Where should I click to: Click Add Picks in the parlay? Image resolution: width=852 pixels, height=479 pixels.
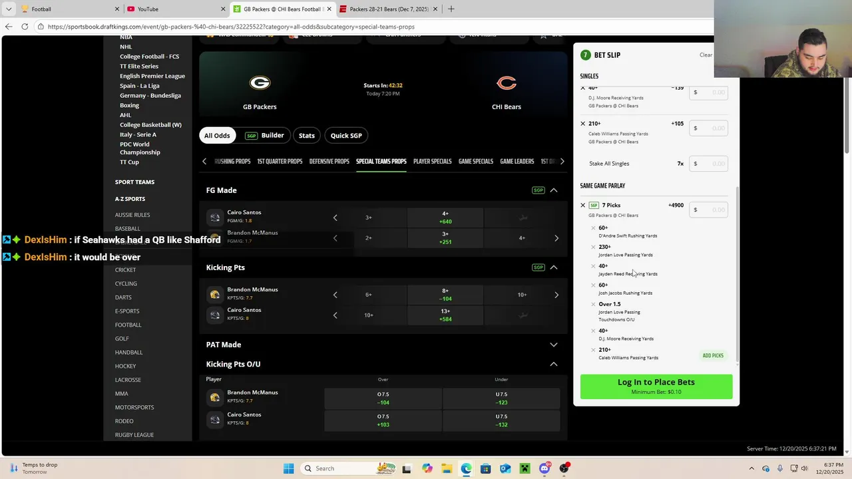713,356
